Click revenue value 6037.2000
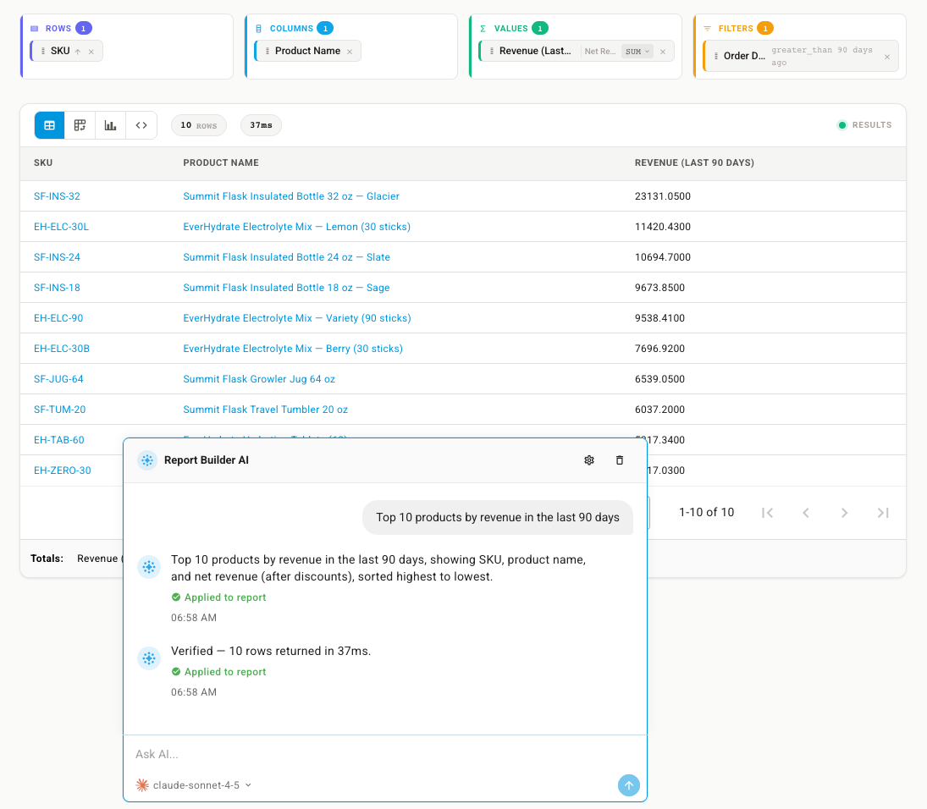The image size is (927, 809). [659, 410]
